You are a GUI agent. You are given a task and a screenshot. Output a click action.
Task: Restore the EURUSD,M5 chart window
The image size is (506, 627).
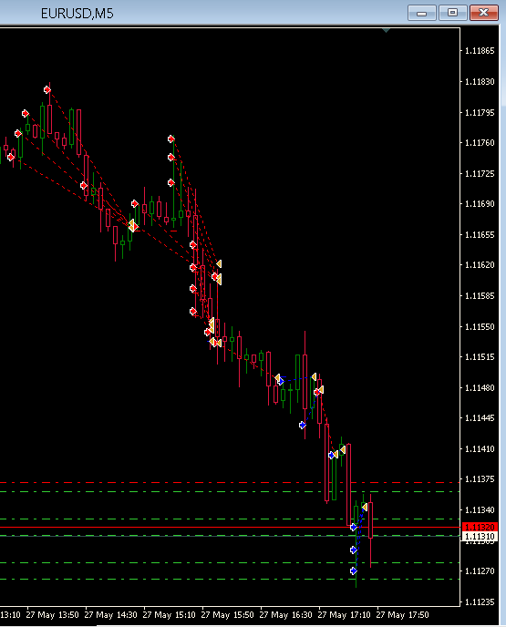pyautogui.click(x=452, y=13)
